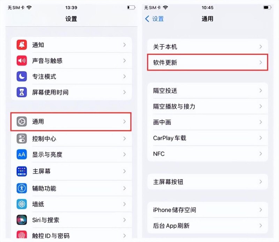Expand the CarPlay车载 row chevron
This screenshot has height=242, width=279.
(x=261, y=138)
